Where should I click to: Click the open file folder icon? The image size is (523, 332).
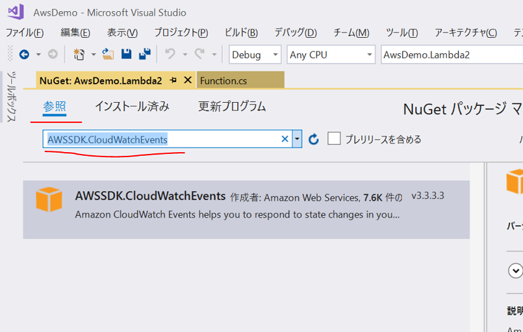108,54
